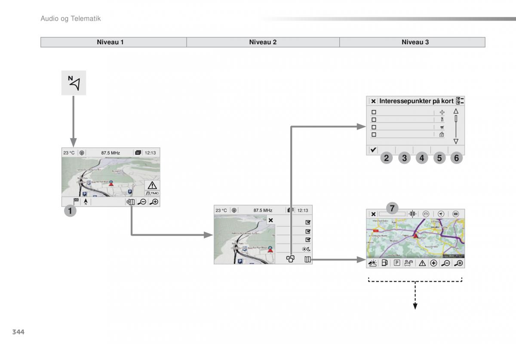Open map settings gear icon
Image resolution: width=516 pixels, height=344 pixels.
pos(131,202)
